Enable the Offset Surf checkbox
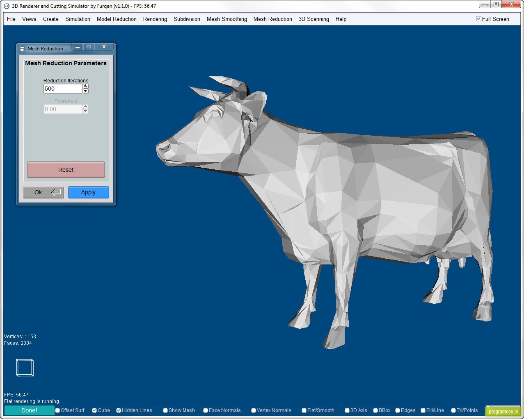Screen dimensions: 524x419 (x=58, y=410)
